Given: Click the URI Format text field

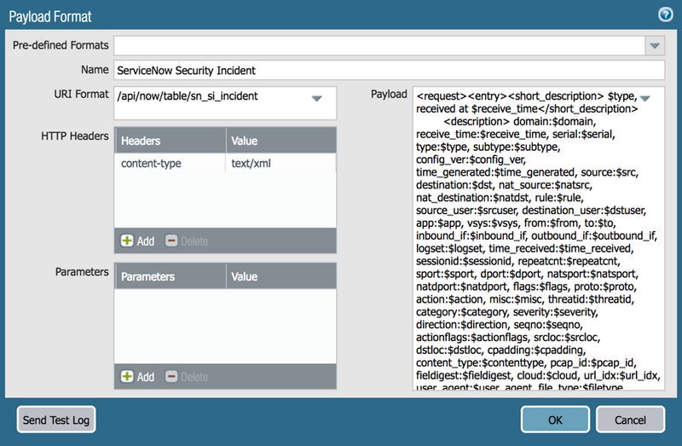Looking at the screenshot, I should [209, 98].
